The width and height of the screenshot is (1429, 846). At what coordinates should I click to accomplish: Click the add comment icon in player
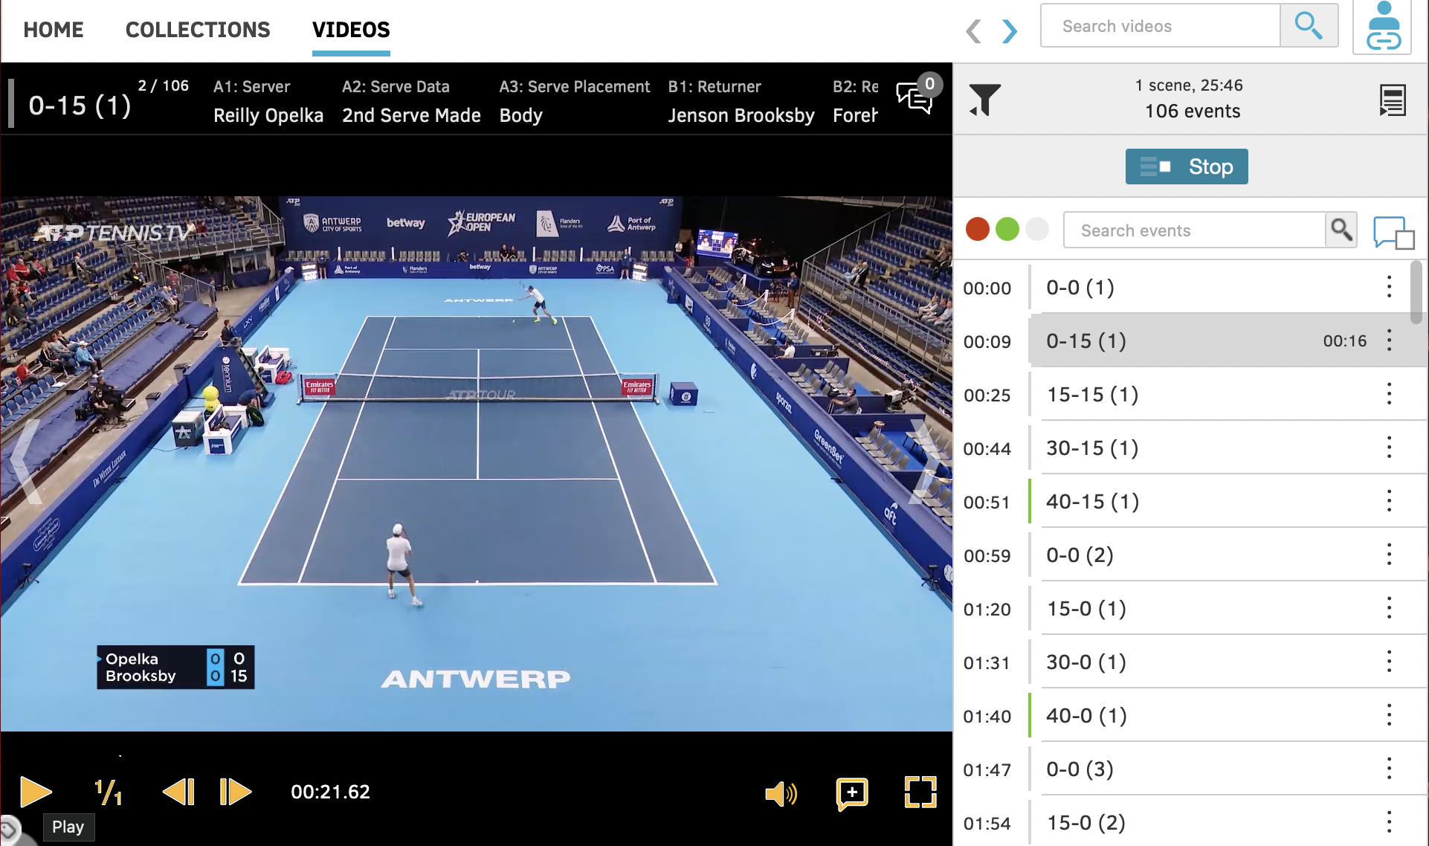click(852, 792)
